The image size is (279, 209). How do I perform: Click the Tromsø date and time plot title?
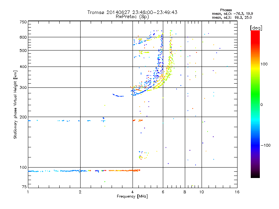coord(132,12)
